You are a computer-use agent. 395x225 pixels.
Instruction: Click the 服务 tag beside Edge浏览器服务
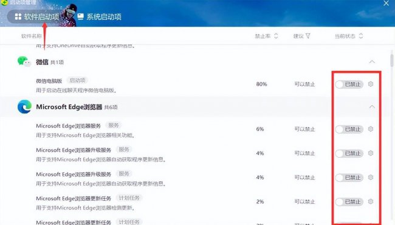114,125
